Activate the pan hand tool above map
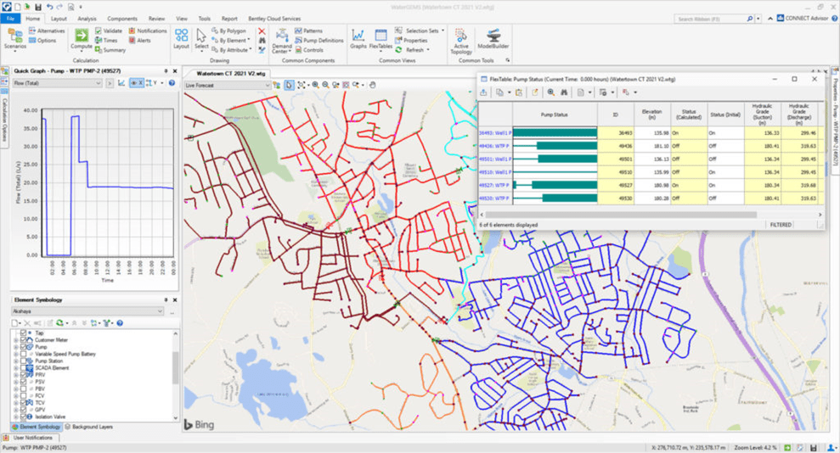Image resolution: width=840 pixels, height=453 pixels. 372,85
